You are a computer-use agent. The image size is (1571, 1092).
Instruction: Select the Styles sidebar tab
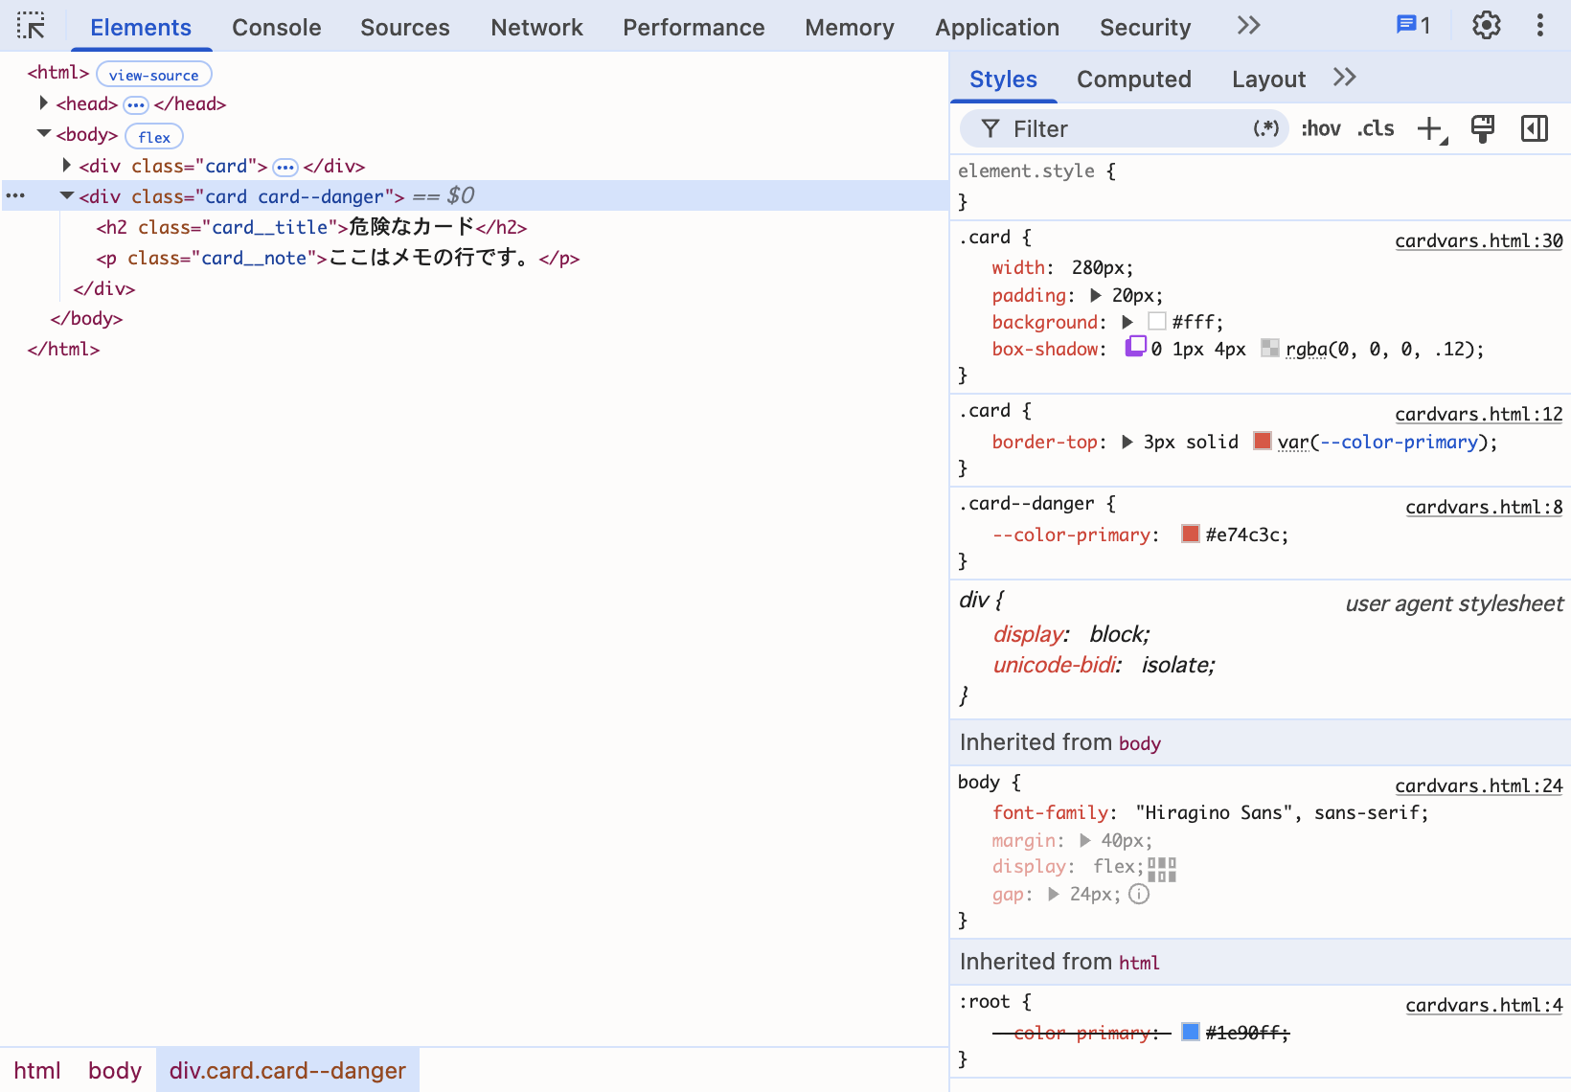1003,79
